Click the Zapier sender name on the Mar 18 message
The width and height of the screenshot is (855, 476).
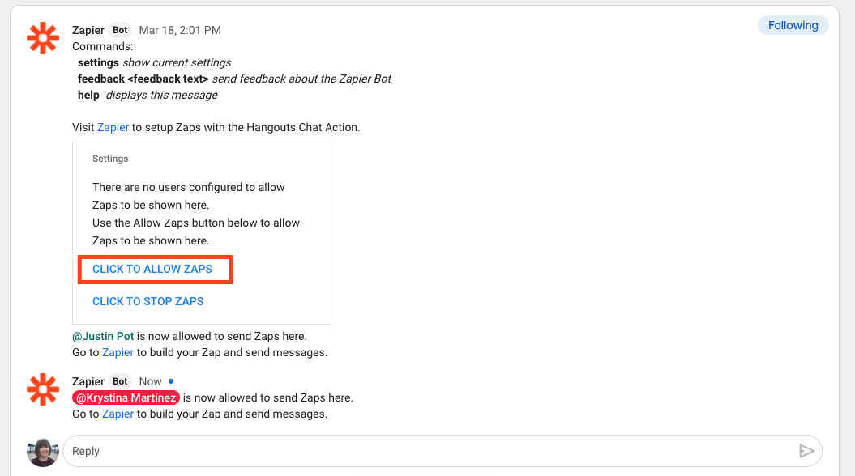(88, 31)
